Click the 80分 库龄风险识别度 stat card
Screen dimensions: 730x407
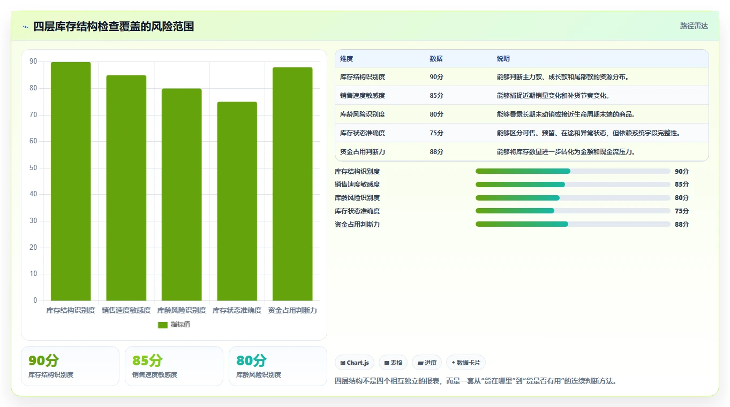278,366
